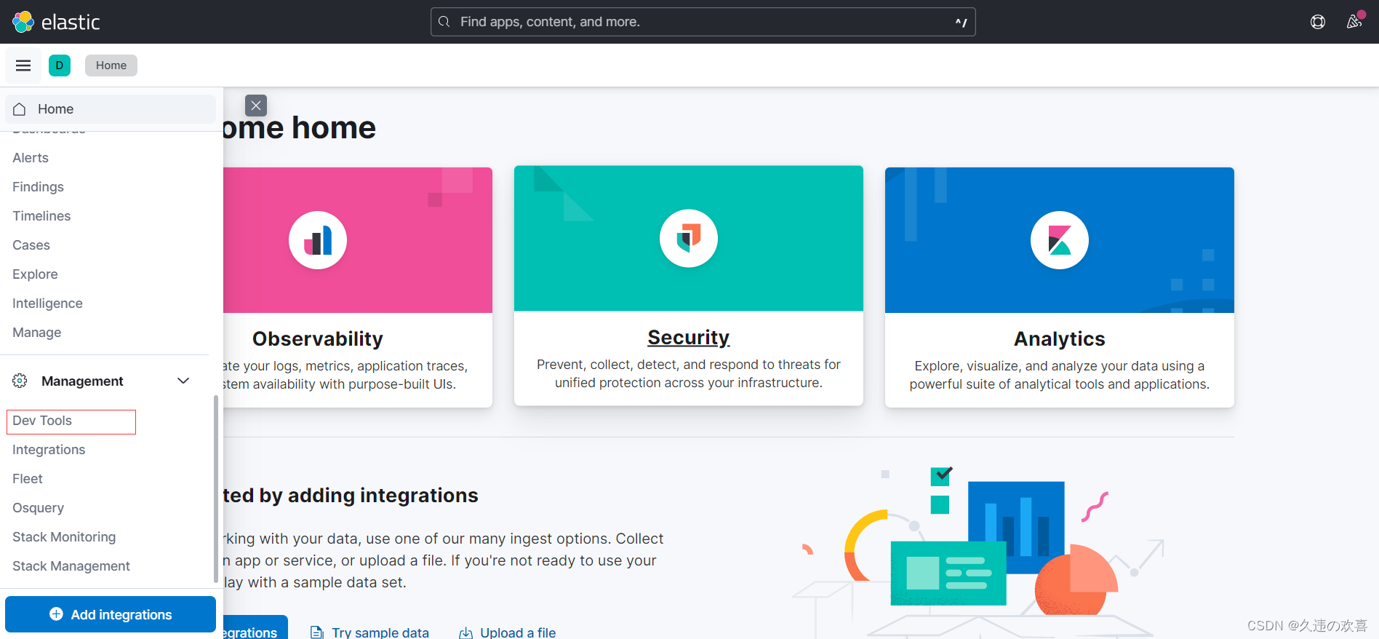The width and height of the screenshot is (1379, 639).
Task: Click the Add integrations button
Action: (111, 614)
